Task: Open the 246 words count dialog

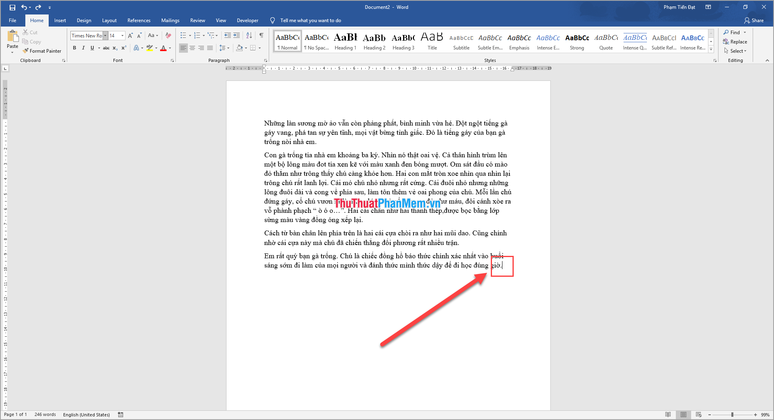Action: 45,414
